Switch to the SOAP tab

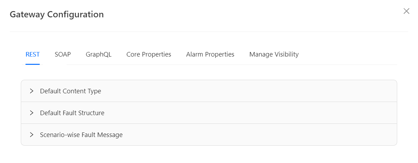point(63,54)
